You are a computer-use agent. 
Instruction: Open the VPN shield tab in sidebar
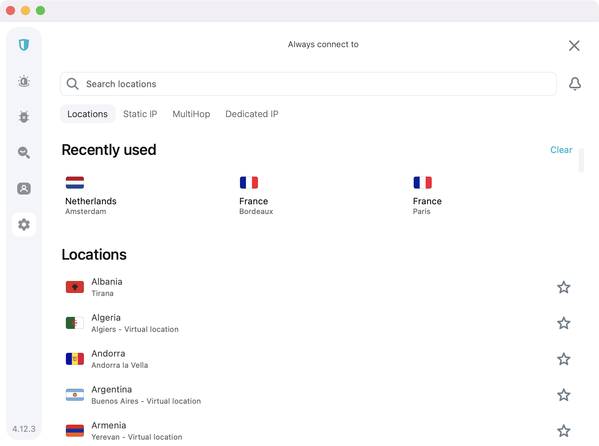click(24, 45)
